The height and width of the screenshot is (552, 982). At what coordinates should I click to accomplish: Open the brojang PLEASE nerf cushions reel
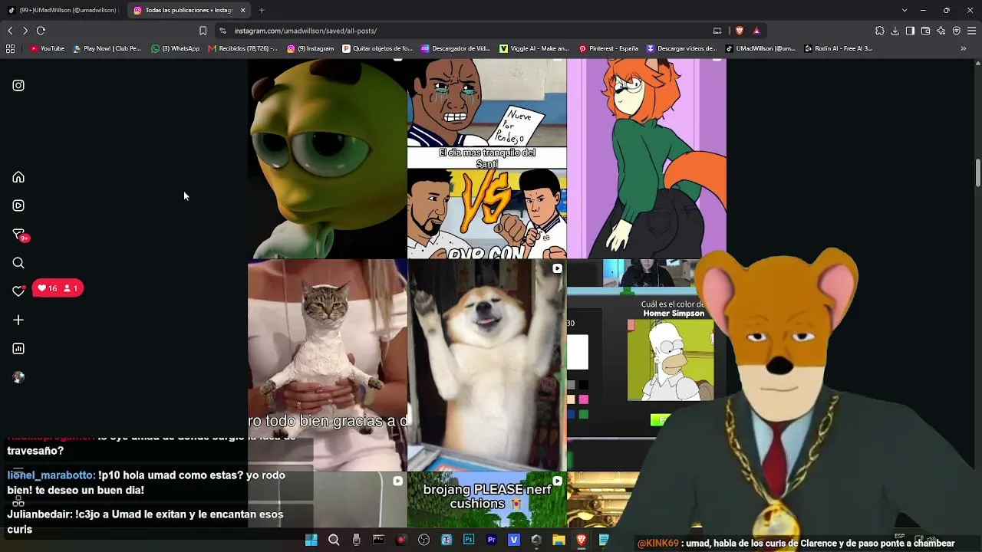pyautogui.click(x=487, y=500)
